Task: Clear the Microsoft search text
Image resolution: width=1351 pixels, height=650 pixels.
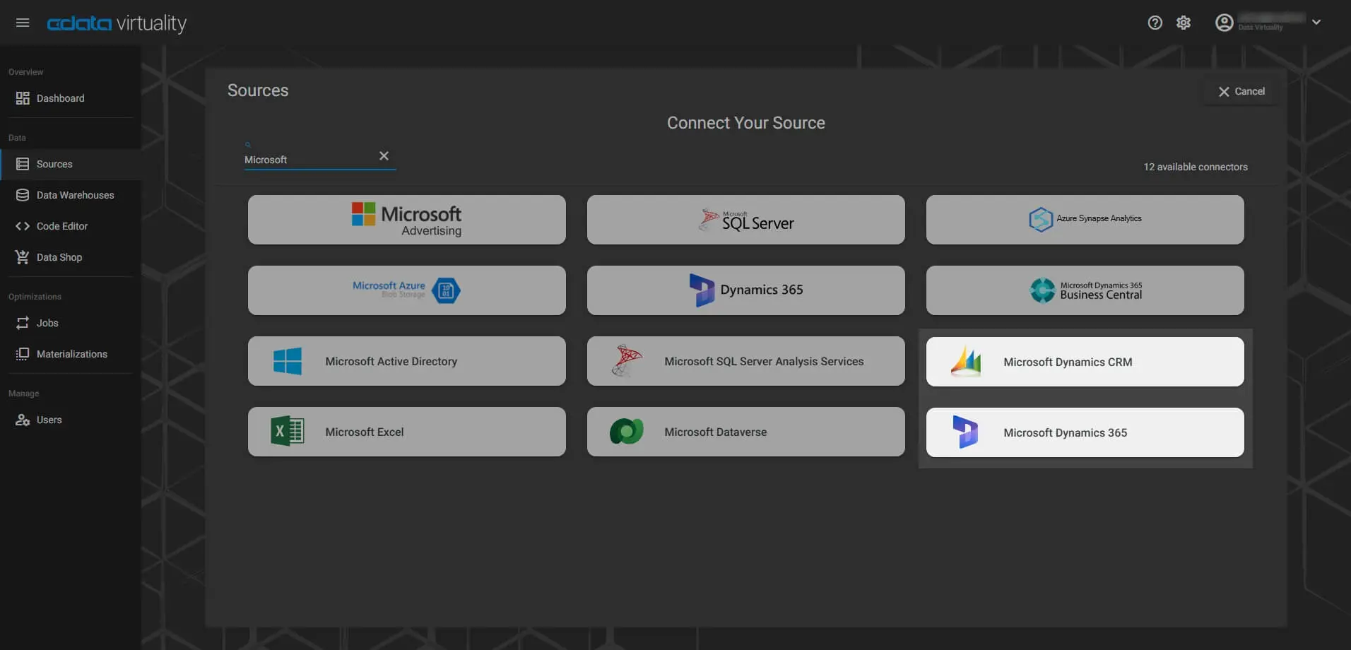Action: tap(384, 156)
